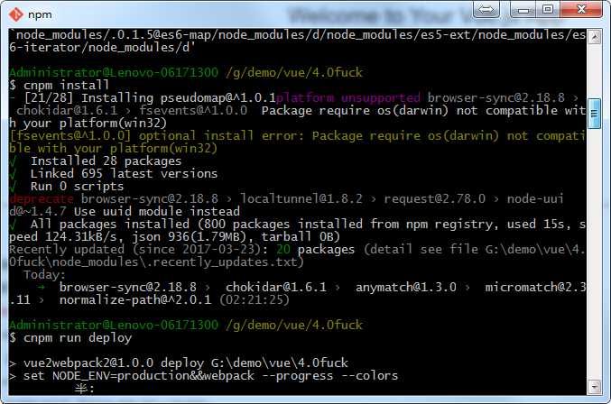Viewport: 611px width, 404px height.
Task: Click the vertical scrollbar thumb
Action: [594, 114]
